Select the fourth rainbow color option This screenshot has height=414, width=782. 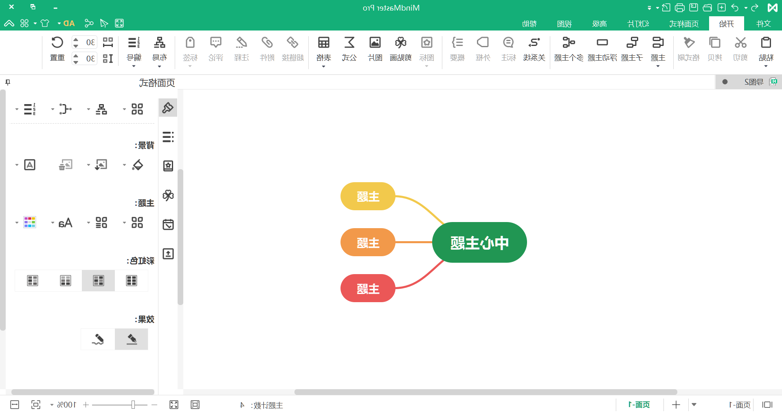(33, 281)
